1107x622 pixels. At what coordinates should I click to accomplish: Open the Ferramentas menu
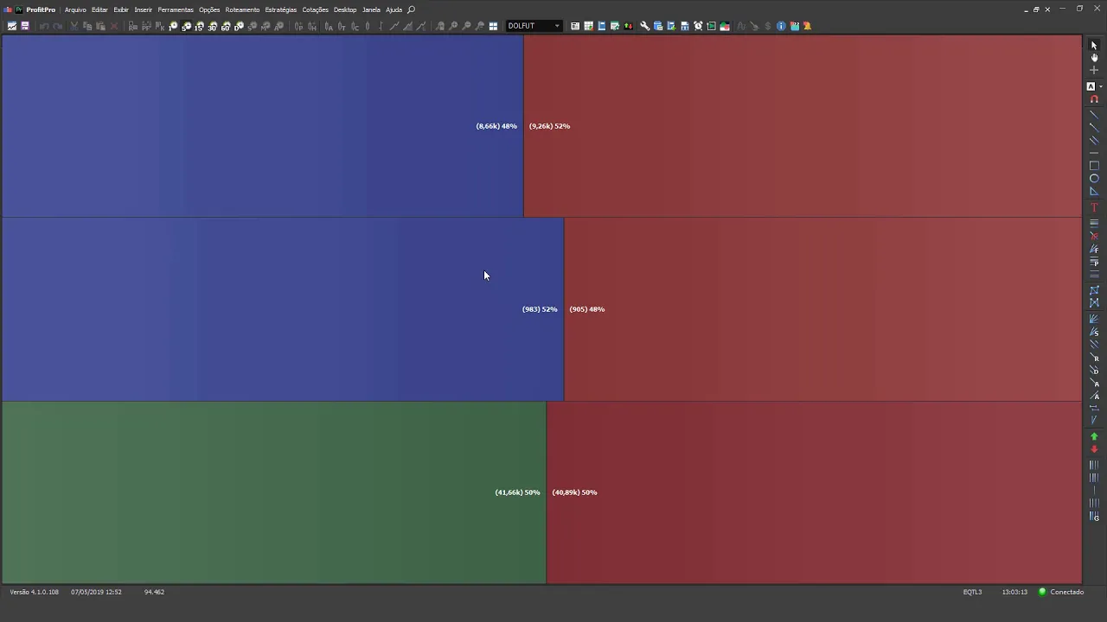176,10
